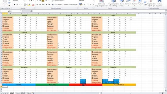Click Объединить и поместить в центре
Viewport: 167px width, 94px height.
coord(65,4)
